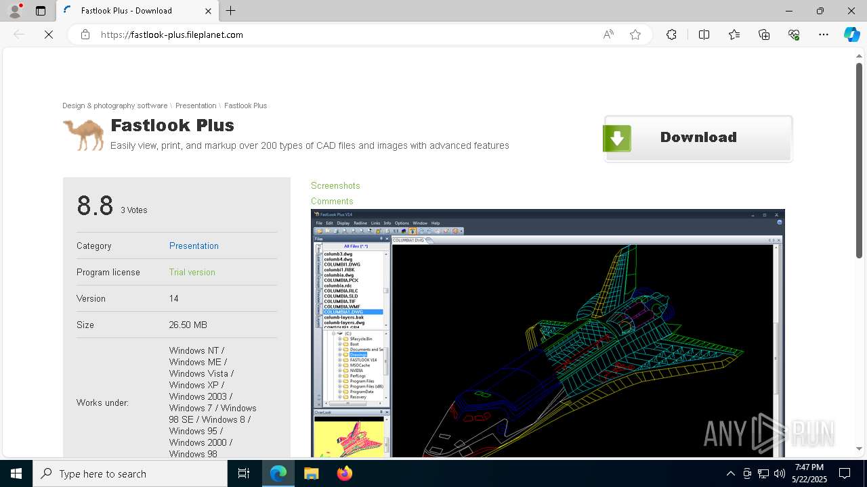This screenshot has width=867, height=487.
Task: Open a new browser tab
Action: [231, 11]
